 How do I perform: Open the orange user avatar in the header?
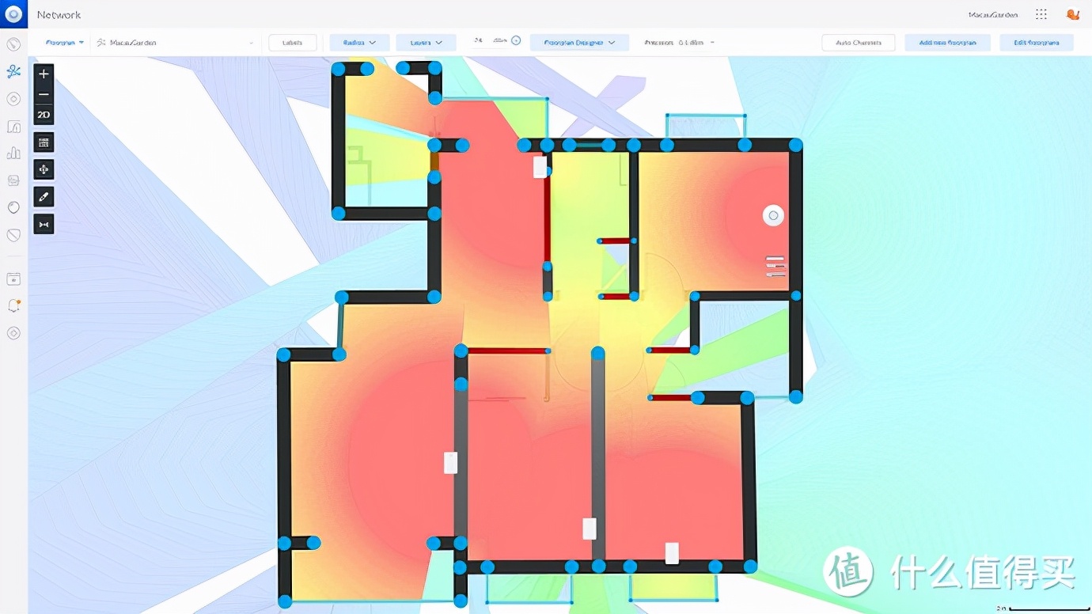[1073, 14]
